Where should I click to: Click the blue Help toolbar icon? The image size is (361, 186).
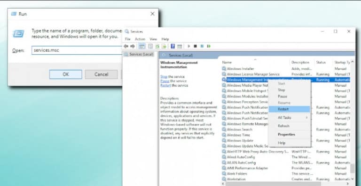click(x=173, y=47)
